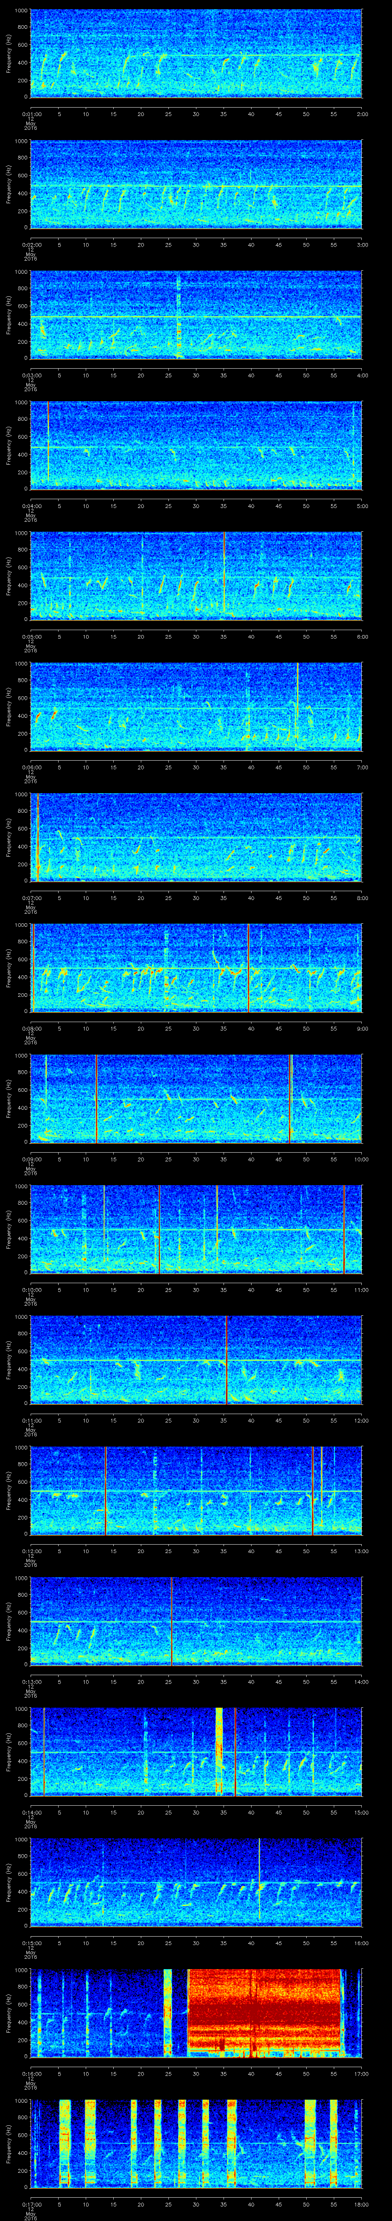Screen dimensions: 392x2221
Task: Click the "18:00" end time label
Action: 362,2204
